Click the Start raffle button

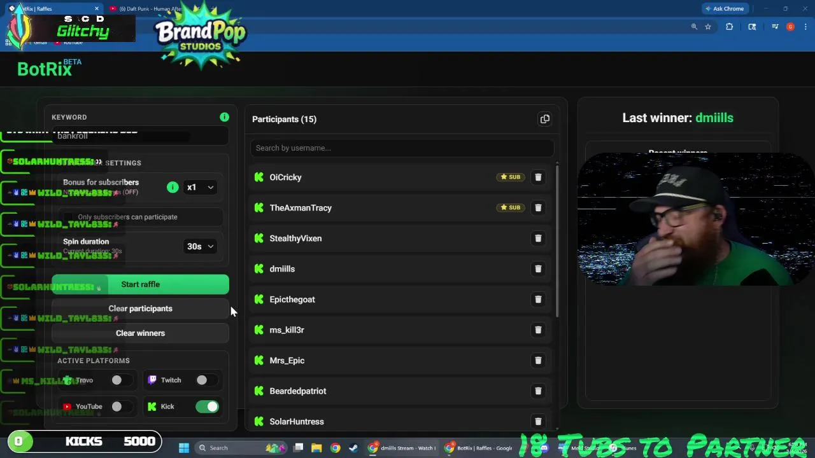tap(140, 284)
